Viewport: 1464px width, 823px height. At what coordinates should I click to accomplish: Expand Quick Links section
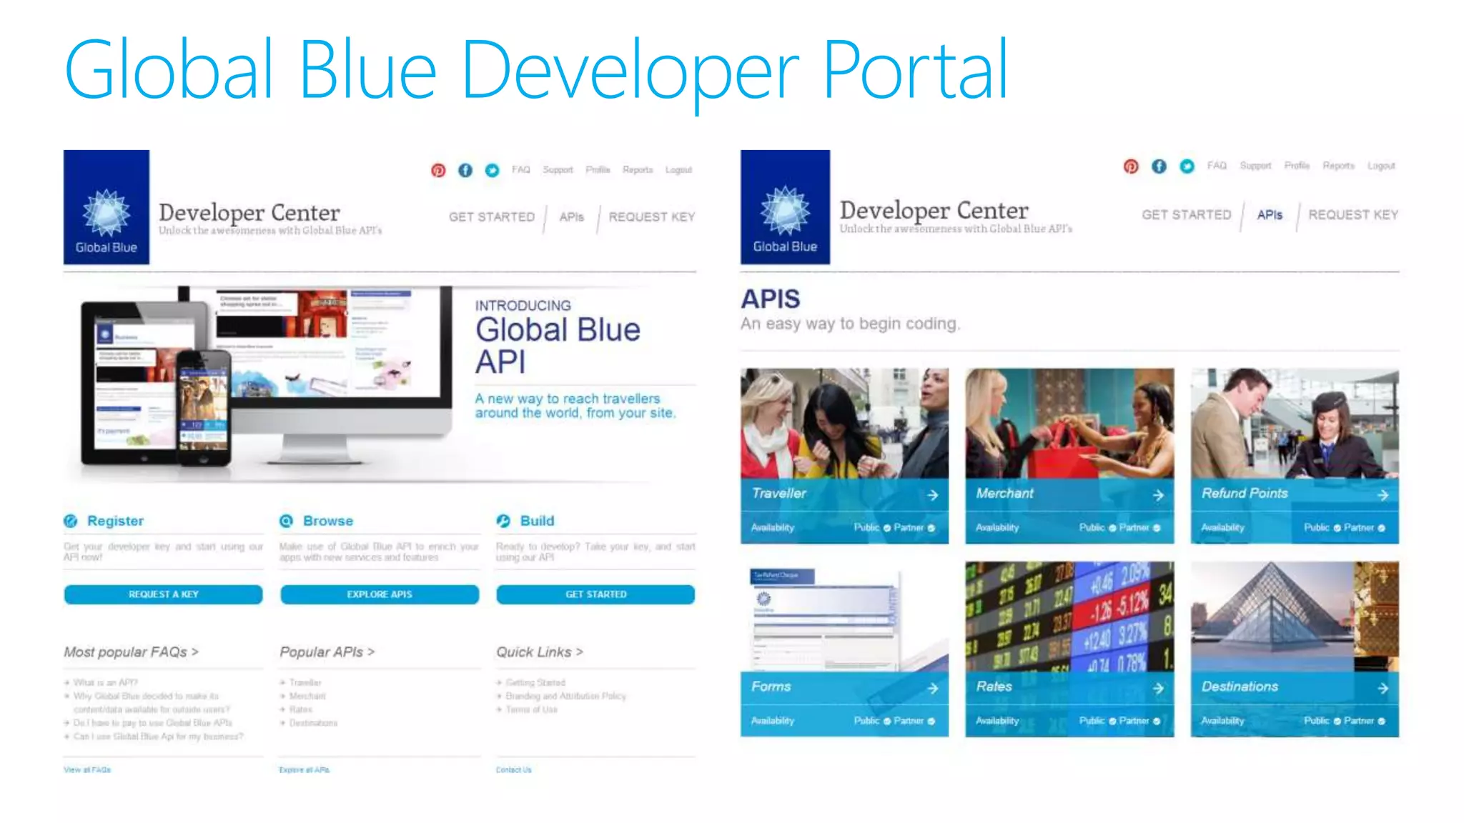click(540, 652)
